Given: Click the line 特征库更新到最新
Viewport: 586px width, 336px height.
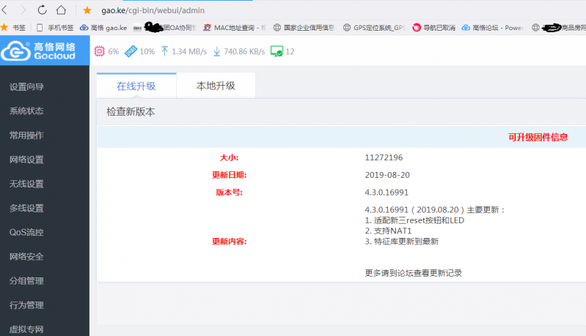Looking at the screenshot, I should pos(401,242).
